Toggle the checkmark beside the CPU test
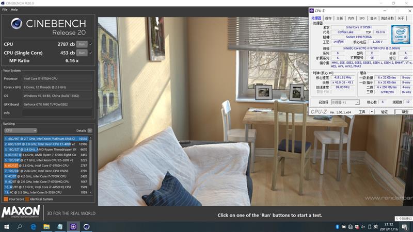Viewport: 413px width, 232px height. click(91, 44)
